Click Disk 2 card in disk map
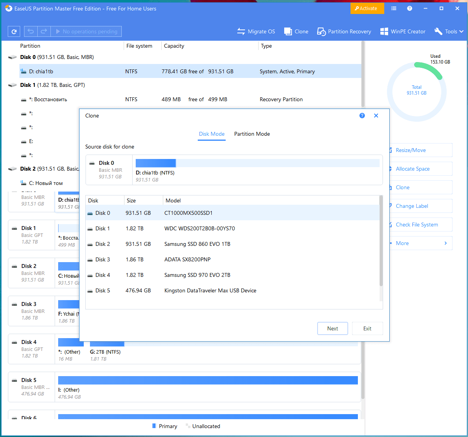Viewport: 468px width, 437px height. [31, 273]
